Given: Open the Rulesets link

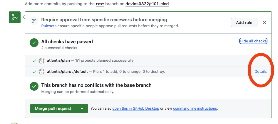Looking at the screenshot, I should 49,26.
